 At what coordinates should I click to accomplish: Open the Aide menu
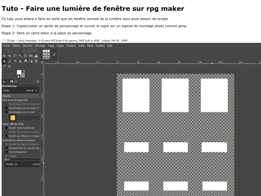[x=110, y=45]
